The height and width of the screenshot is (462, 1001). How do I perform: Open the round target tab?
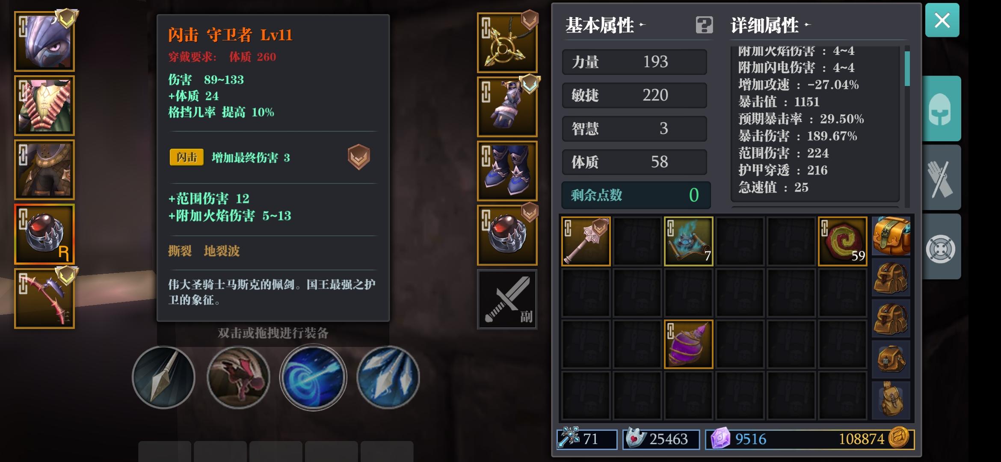[941, 247]
